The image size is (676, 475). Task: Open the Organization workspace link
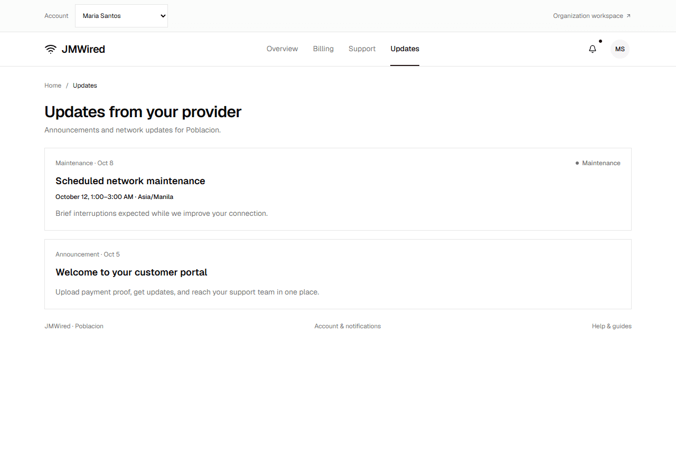592,16
